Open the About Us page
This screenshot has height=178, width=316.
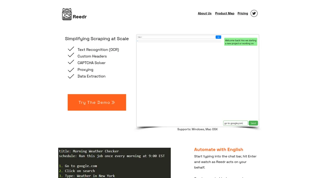click(x=205, y=13)
